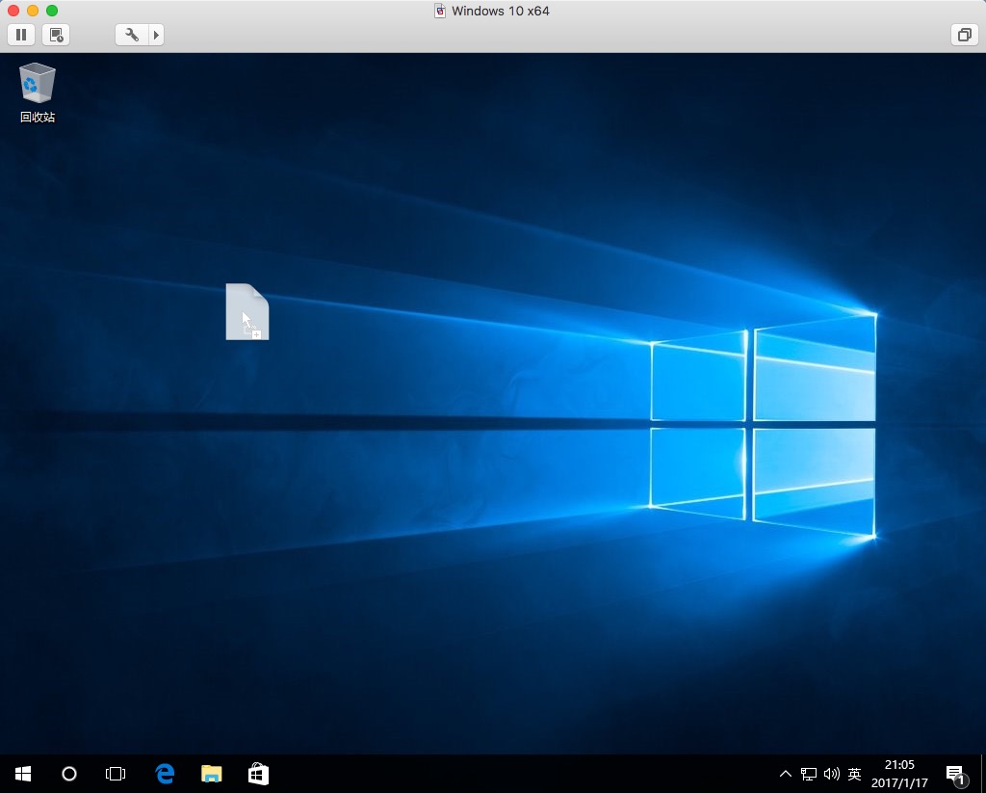
Task: Open network status tray icon
Action: pyautogui.click(x=809, y=774)
